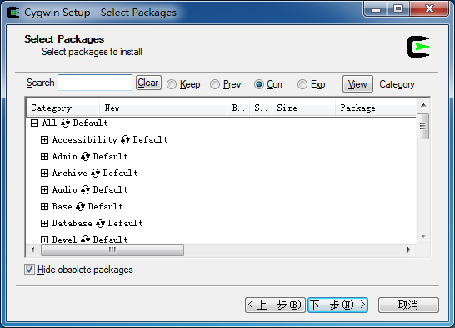The image size is (455, 328).
Task: Proceed with 下一步(N) button
Action: 338,305
